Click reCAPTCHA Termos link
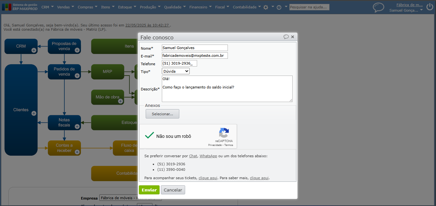The width and height of the screenshot is (436, 206). tap(229, 145)
